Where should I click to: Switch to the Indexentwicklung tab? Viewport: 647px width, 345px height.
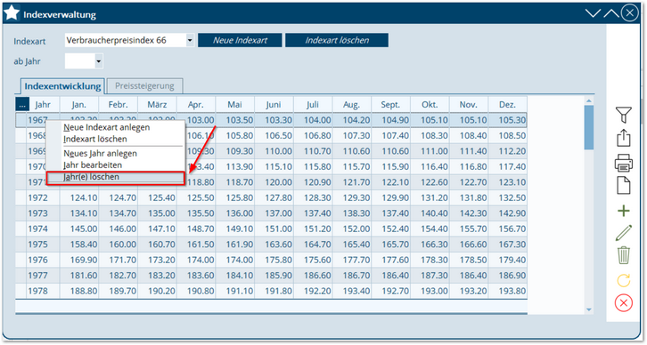[62, 86]
